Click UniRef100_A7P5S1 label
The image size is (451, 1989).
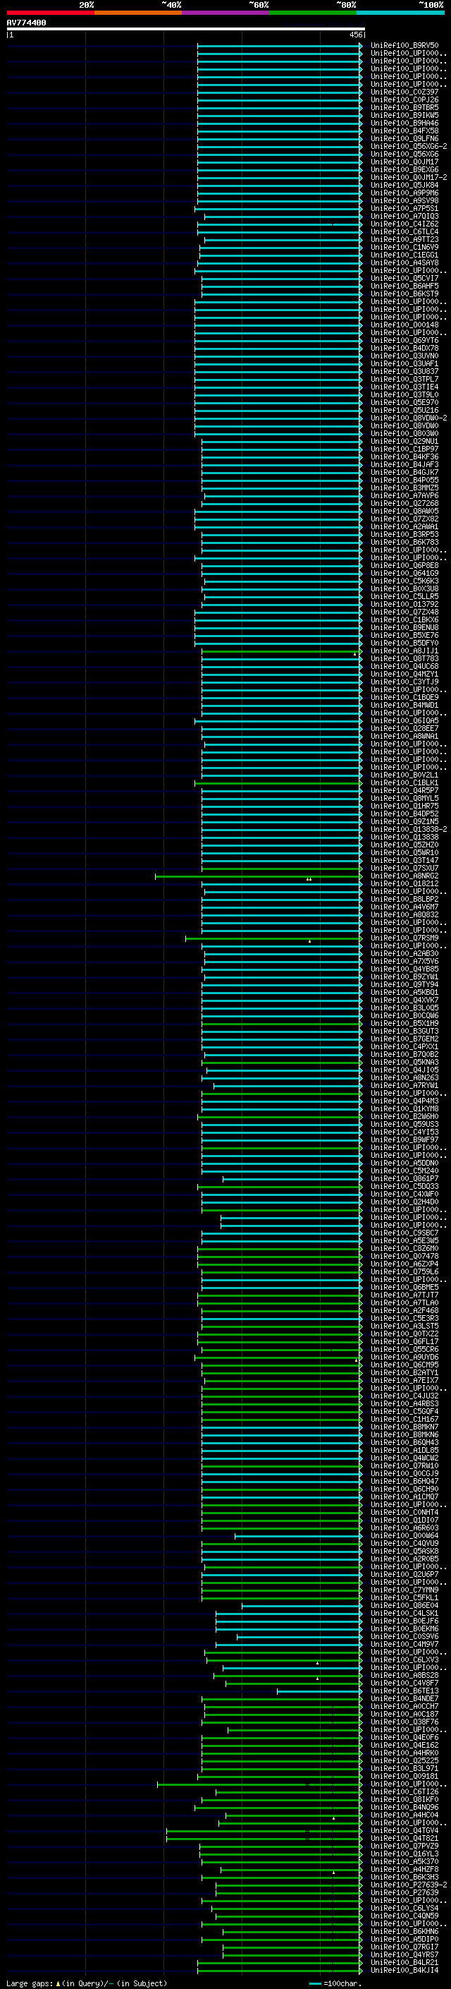click(404, 208)
